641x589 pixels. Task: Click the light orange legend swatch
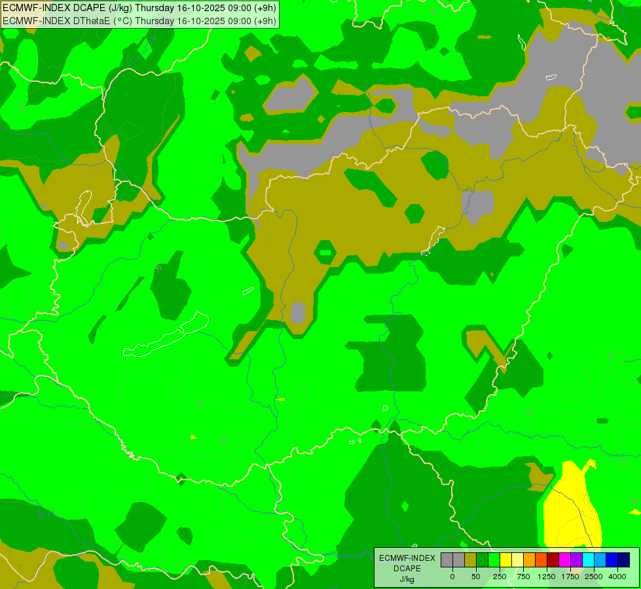530,560
